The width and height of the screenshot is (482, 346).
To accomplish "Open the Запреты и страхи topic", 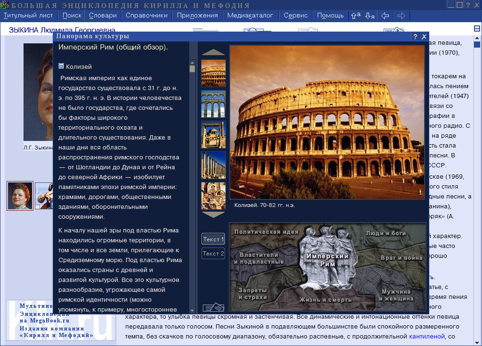I will (x=253, y=294).
